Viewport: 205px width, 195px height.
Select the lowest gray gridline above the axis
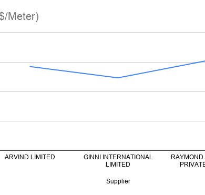(x=102, y=121)
